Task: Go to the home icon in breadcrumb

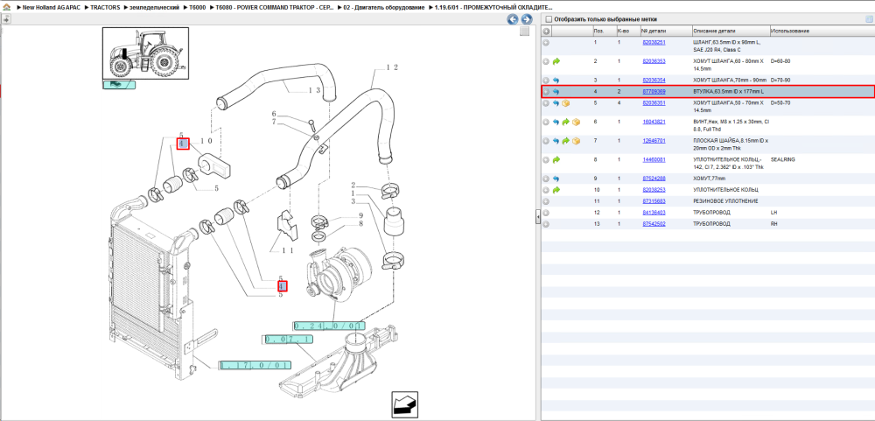Action: tap(6, 8)
